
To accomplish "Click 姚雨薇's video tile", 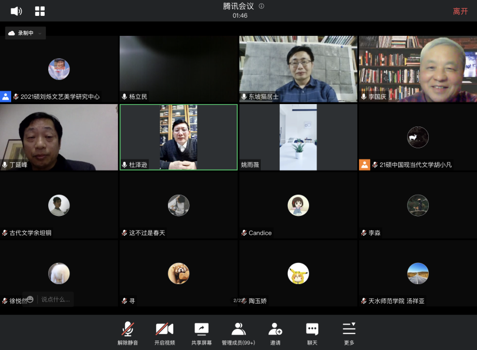I will (x=298, y=137).
